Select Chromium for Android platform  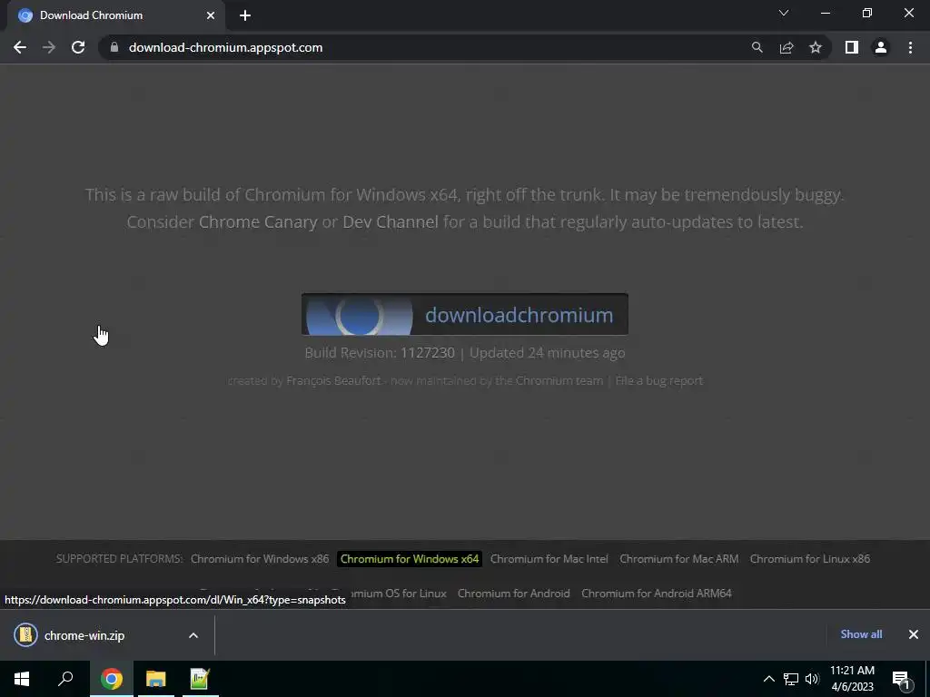(514, 594)
